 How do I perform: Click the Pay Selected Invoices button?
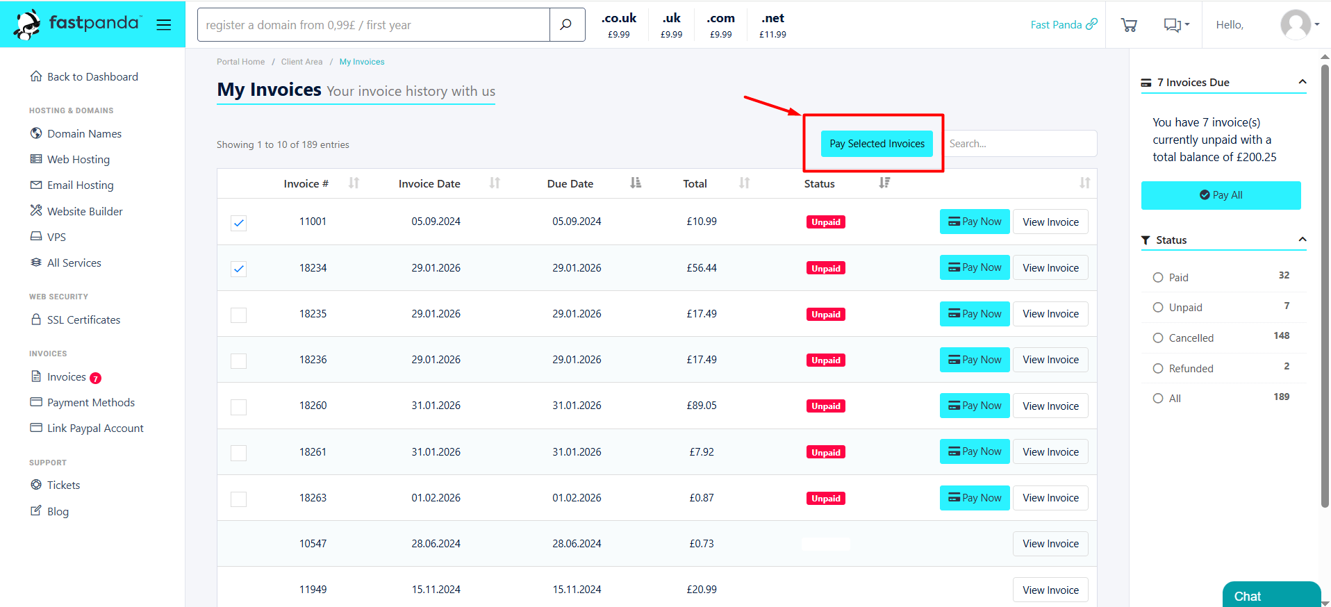click(877, 144)
